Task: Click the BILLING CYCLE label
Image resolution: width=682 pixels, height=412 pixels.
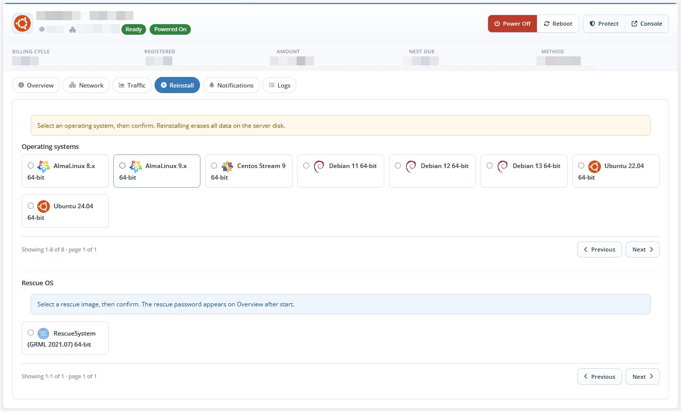Action: (x=31, y=51)
